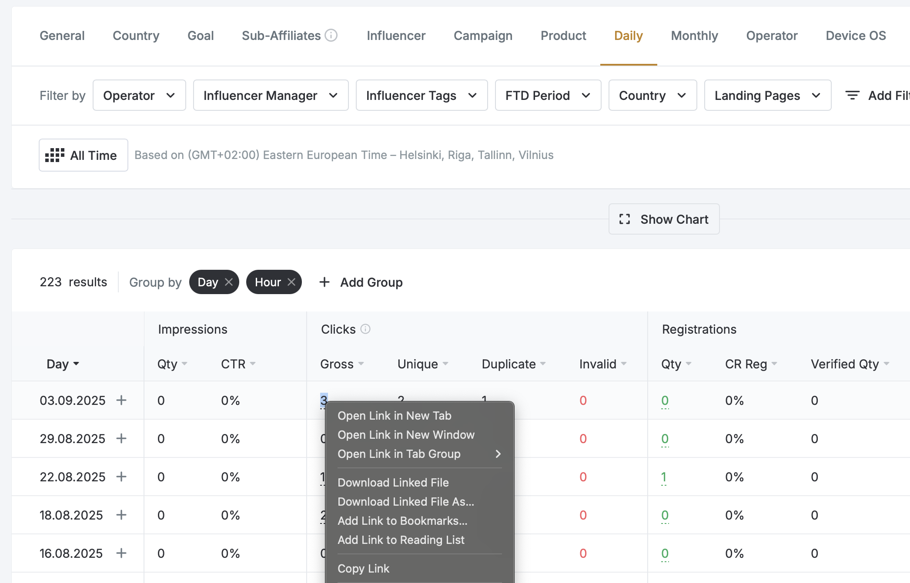The height and width of the screenshot is (583, 910).
Task: Switch to the Campaign tab
Action: (483, 36)
